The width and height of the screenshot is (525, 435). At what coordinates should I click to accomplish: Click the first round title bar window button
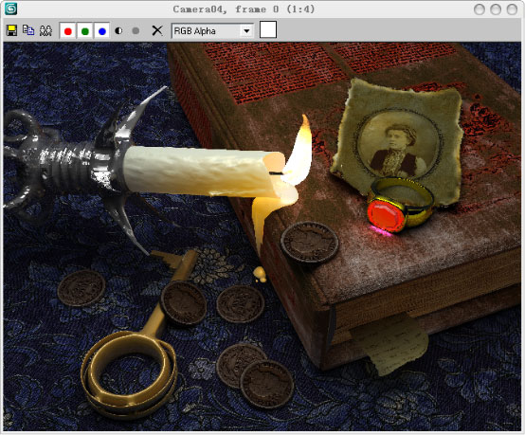[x=480, y=9]
